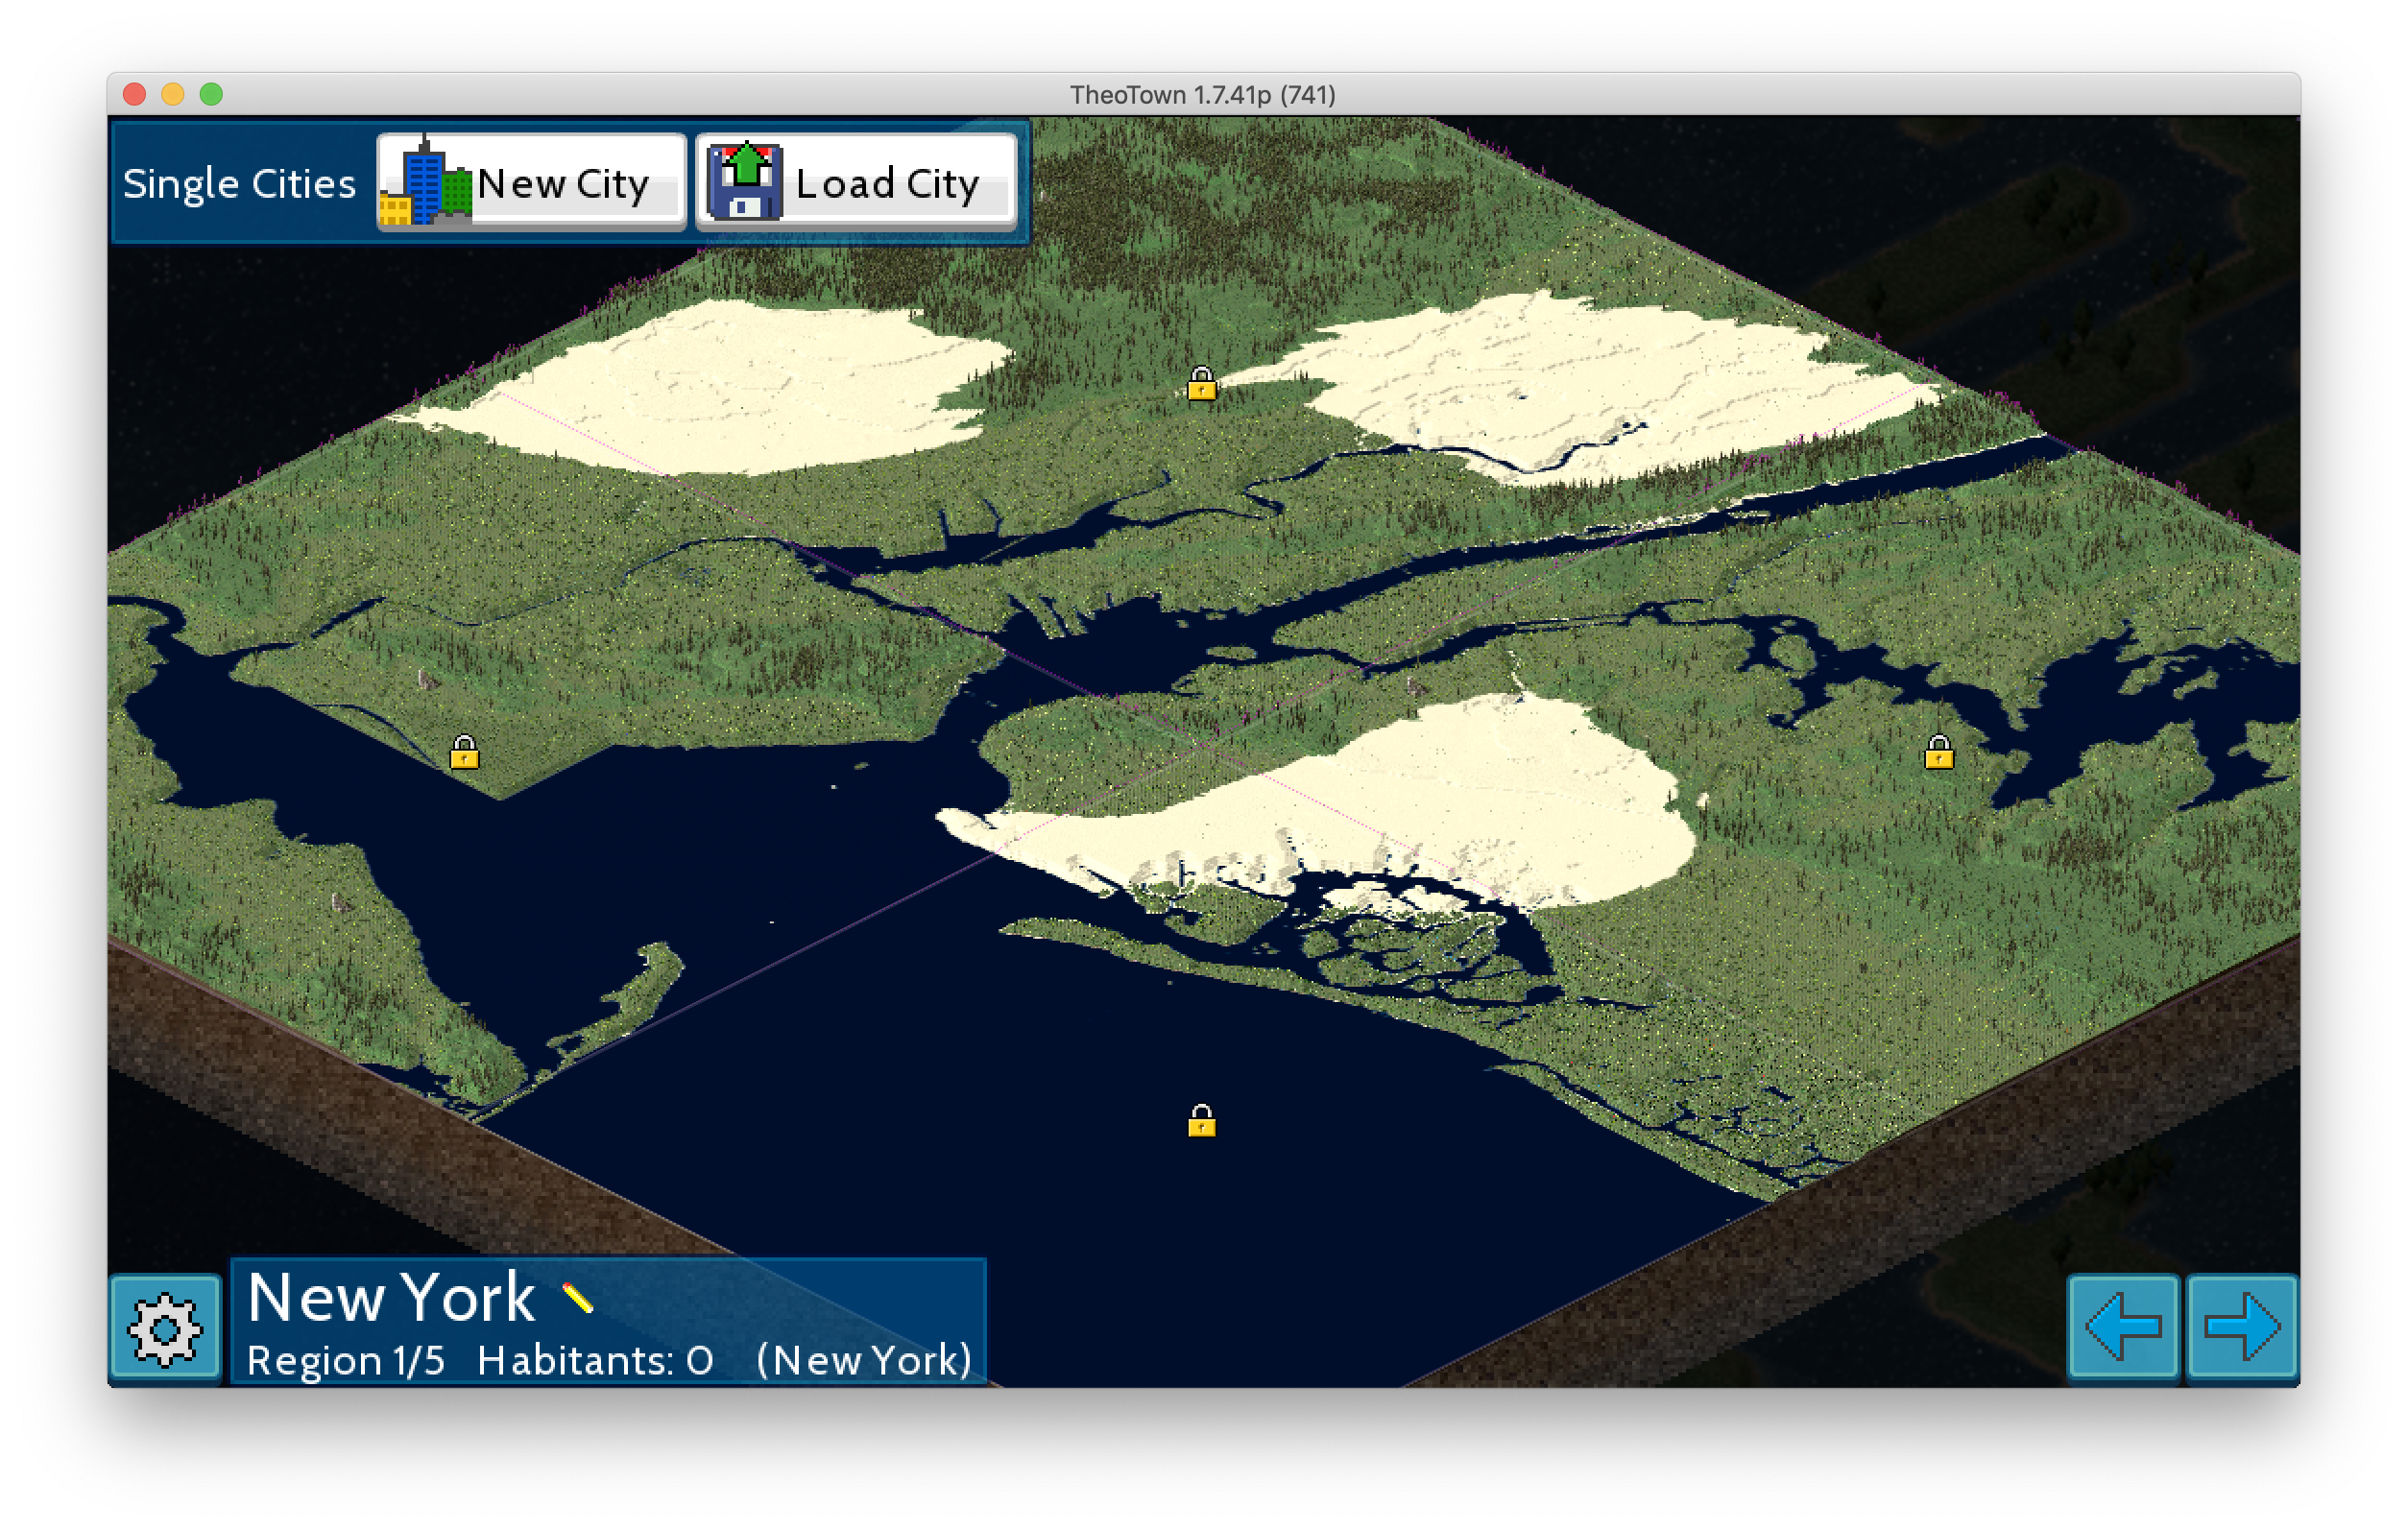2408x1530 pixels.
Task: Click the 'Single Cities' label
Action: click(239, 184)
